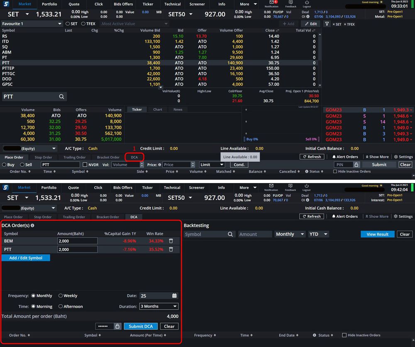
Task: Choose Weekly frequency radio
Action: [60, 296]
